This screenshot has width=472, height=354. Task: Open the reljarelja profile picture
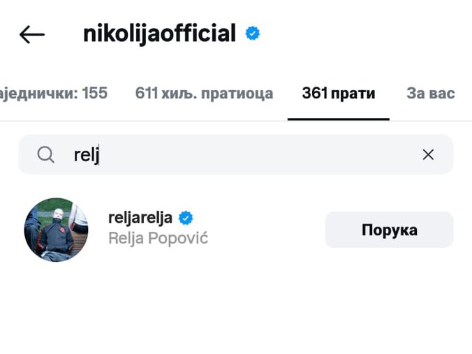[x=56, y=229]
